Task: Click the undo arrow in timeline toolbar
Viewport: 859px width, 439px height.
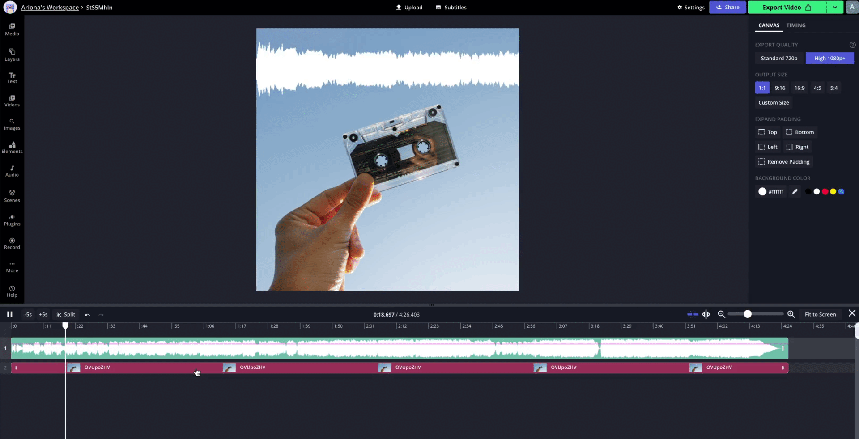Action: (87, 315)
